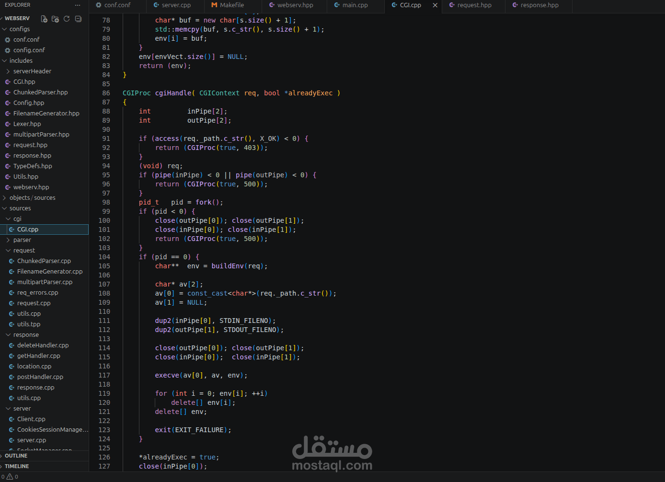Collapse the cgi folder

[x=17, y=219]
